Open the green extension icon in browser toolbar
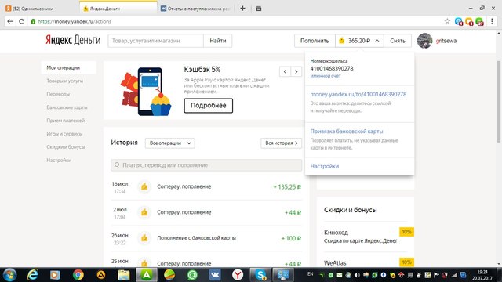This screenshot has width=502, height=282. coord(479,21)
